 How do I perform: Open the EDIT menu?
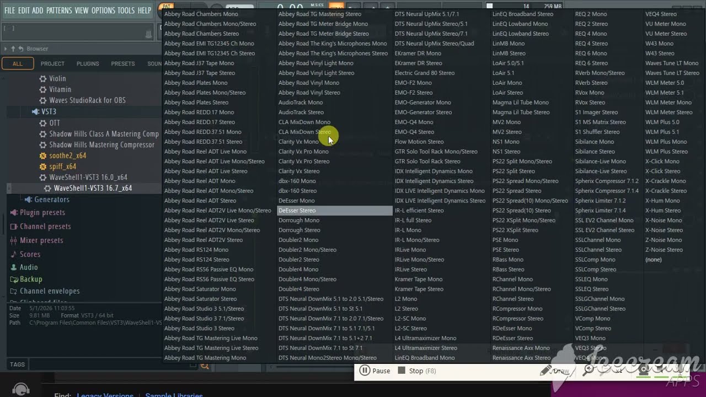coord(24,10)
